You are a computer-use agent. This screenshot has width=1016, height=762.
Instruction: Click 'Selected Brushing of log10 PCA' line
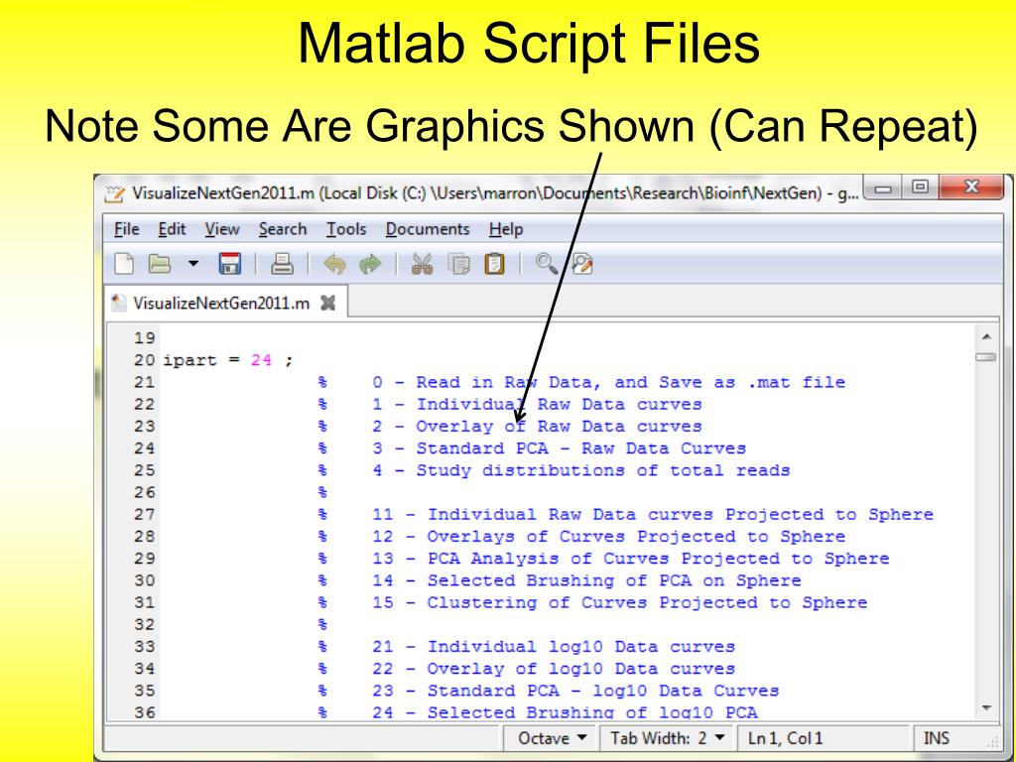click(x=565, y=712)
